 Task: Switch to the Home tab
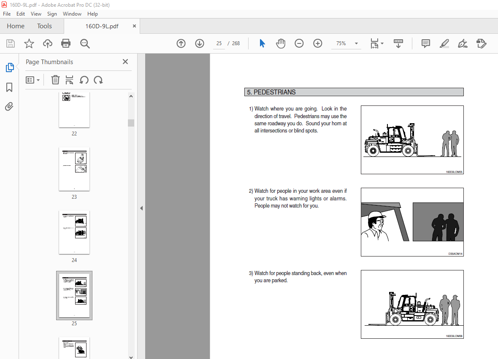(16, 26)
